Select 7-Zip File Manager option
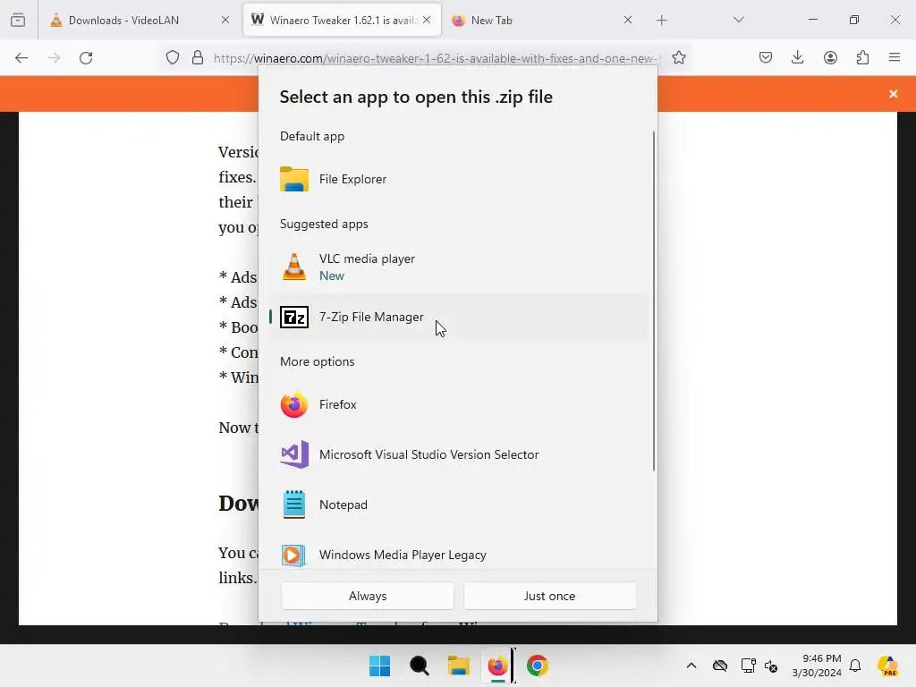916x687 pixels. 459,317
